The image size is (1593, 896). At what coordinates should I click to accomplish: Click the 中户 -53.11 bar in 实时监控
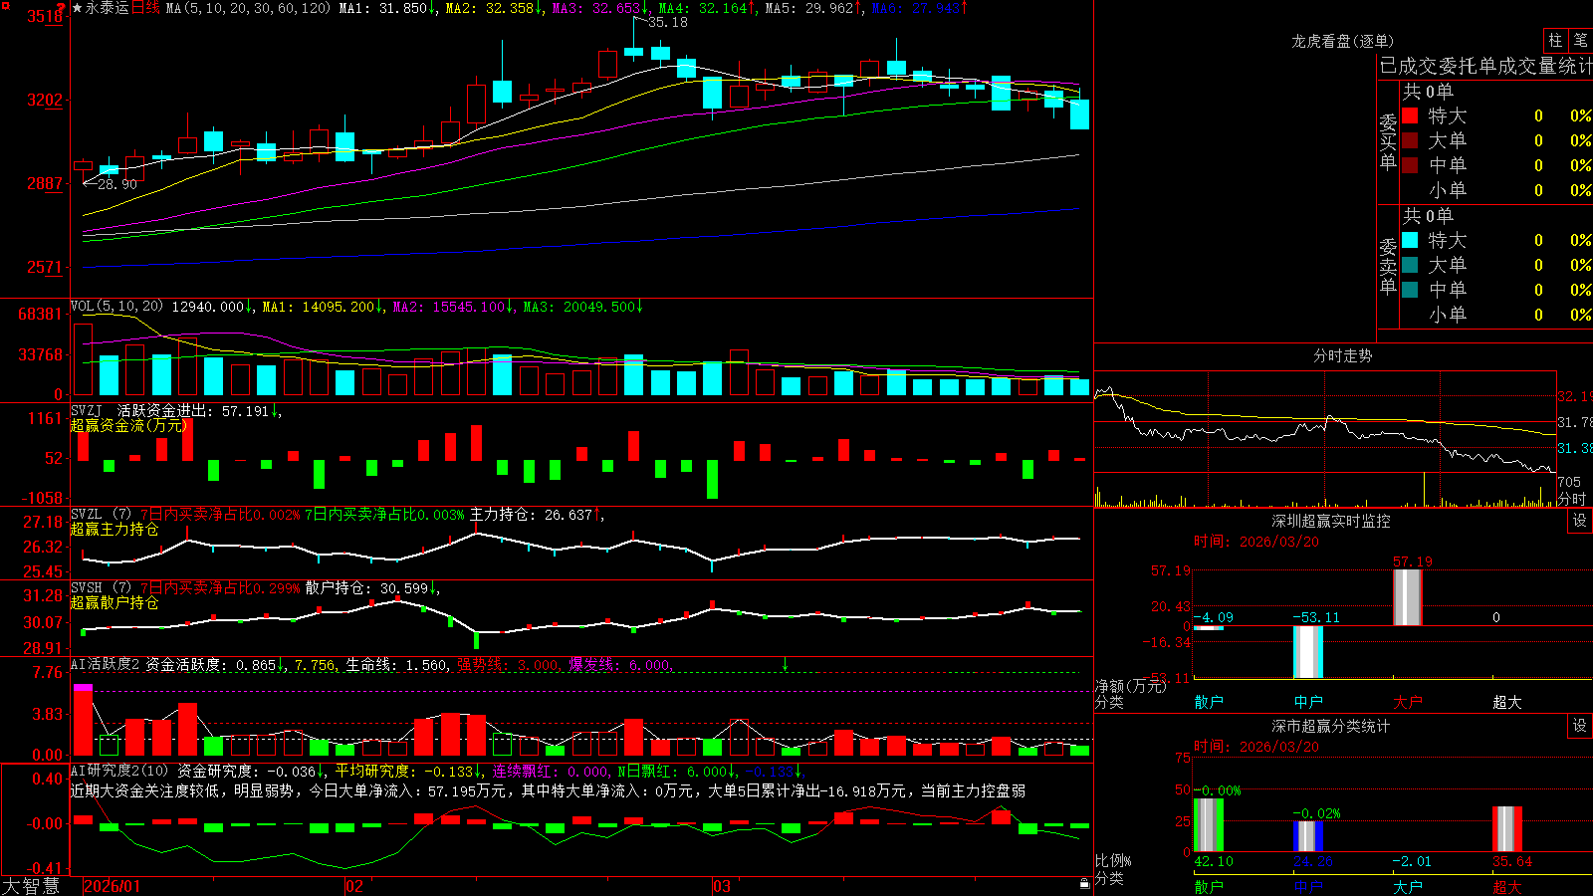[1307, 652]
